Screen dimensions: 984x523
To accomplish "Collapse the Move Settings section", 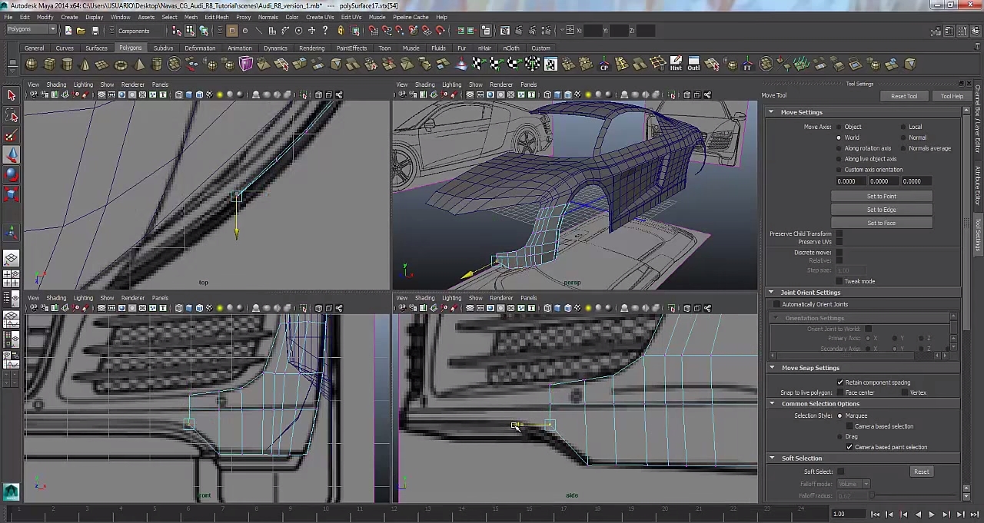I will point(771,112).
